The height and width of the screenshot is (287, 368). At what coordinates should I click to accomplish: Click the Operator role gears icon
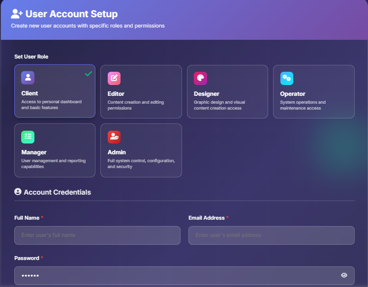[286, 78]
